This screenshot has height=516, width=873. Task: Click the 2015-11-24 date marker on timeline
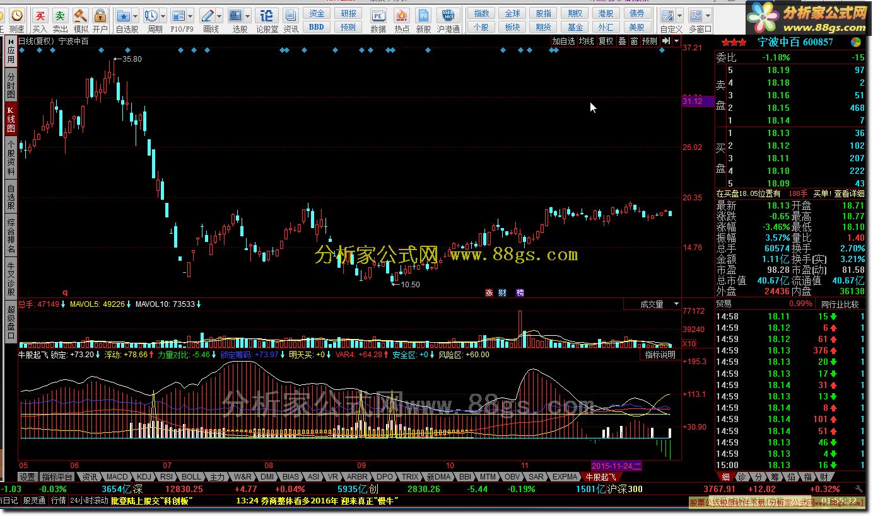pos(616,466)
